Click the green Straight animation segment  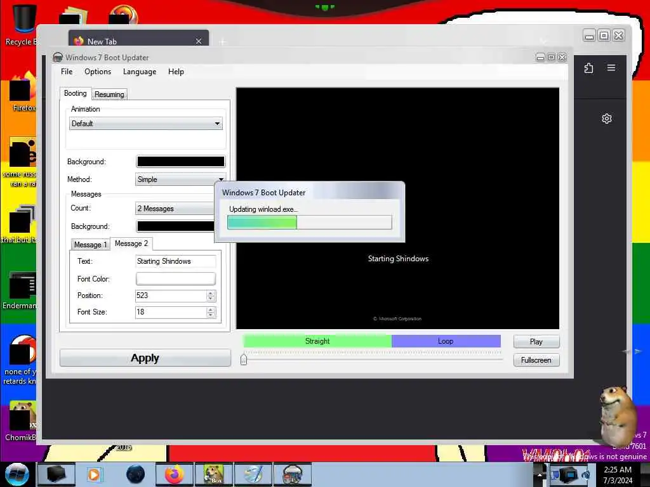click(x=317, y=341)
